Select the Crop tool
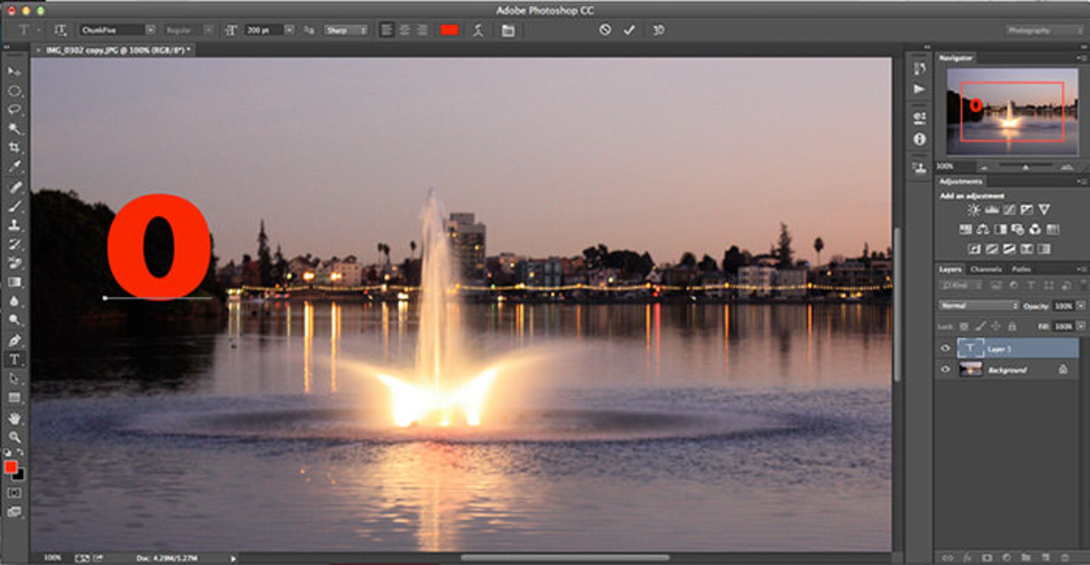This screenshot has width=1090, height=565. coord(14,147)
